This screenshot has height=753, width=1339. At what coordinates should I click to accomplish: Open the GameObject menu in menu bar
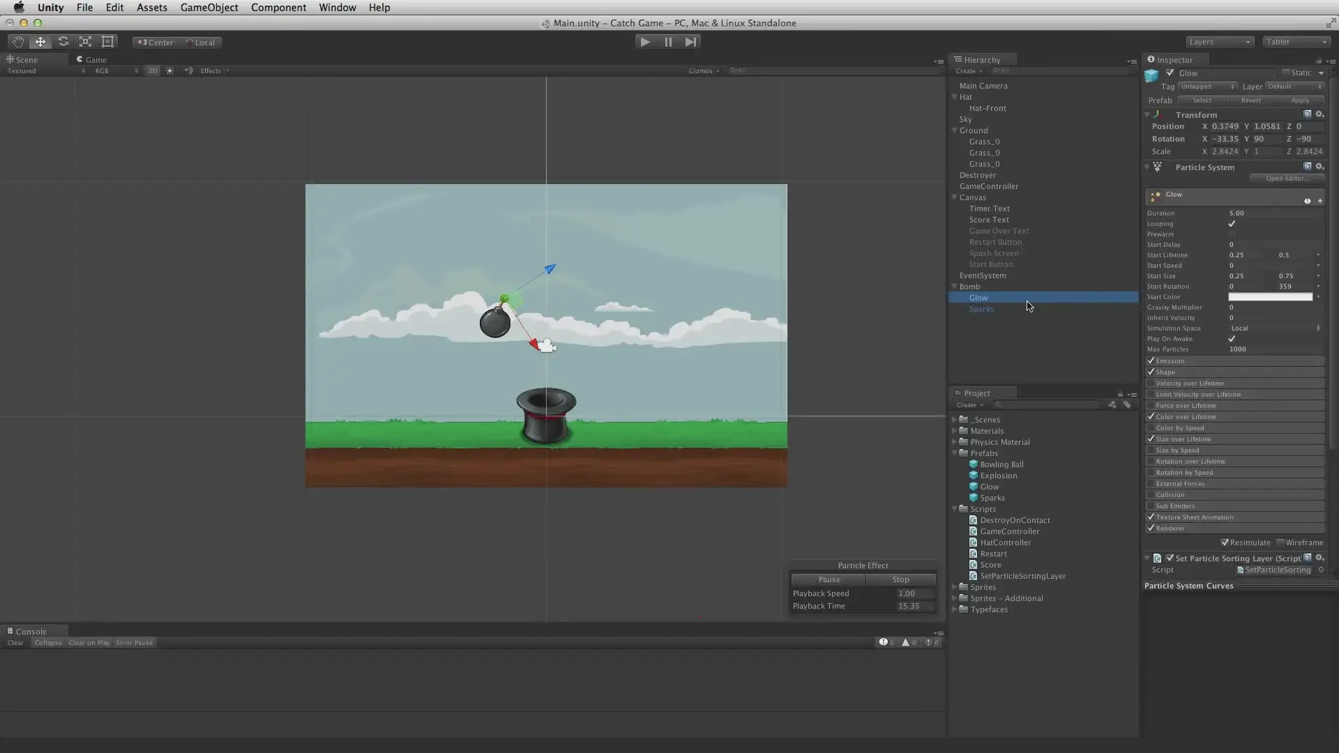click(x=210, y=8)
